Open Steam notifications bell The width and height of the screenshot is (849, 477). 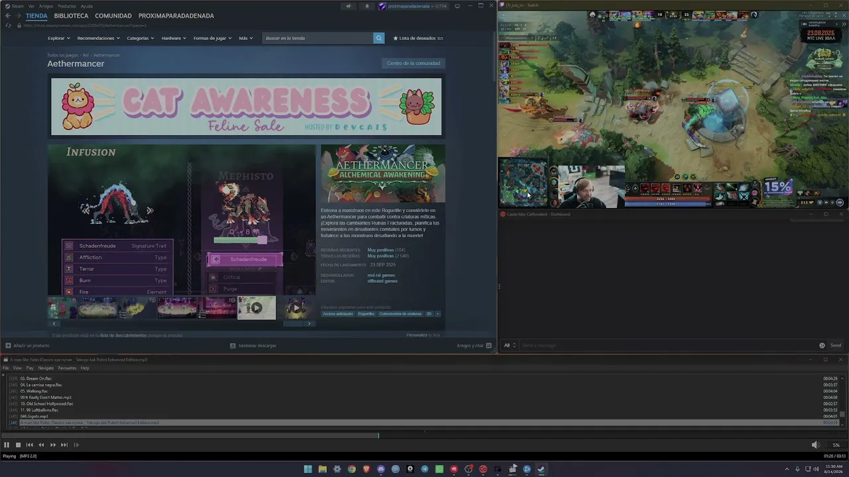(x=367, y=6)
